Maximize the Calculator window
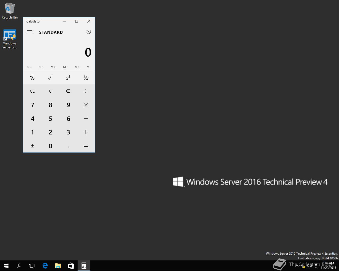 point(77,21)
